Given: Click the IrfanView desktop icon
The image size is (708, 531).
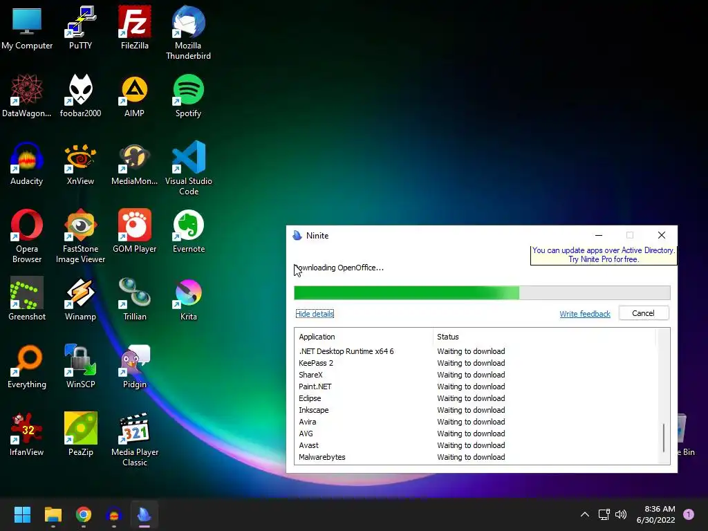Looking at the screenshot, I should (x=27, y=434).
